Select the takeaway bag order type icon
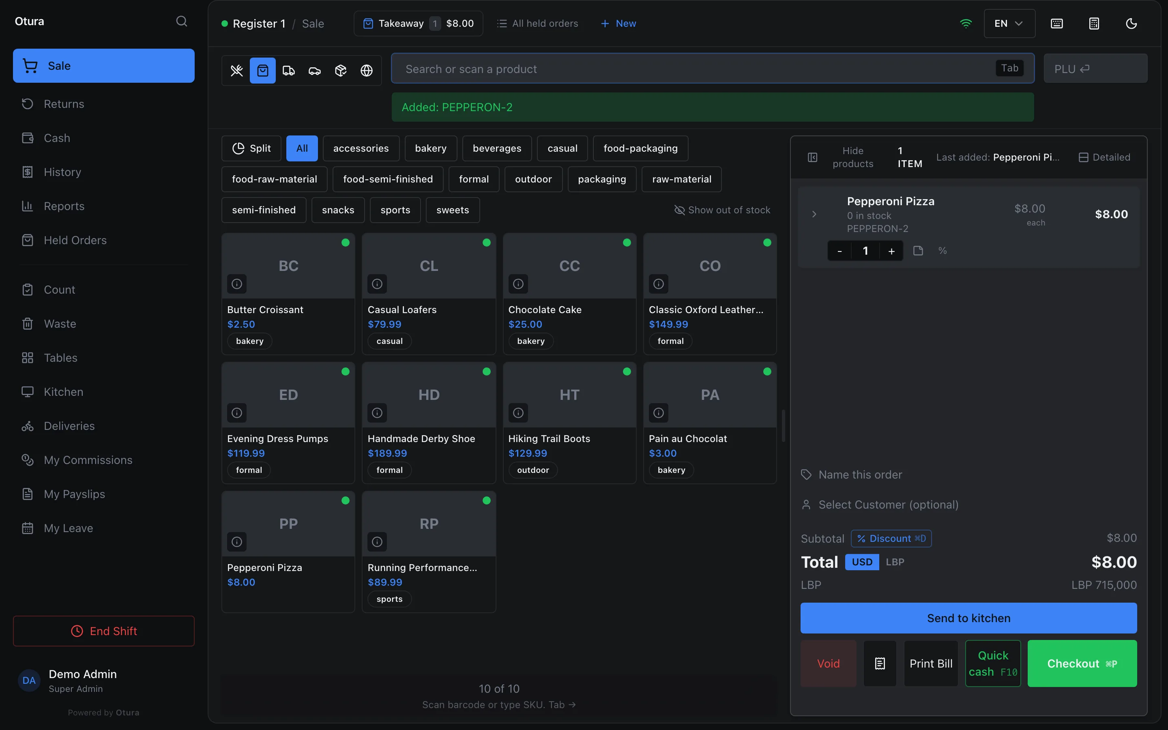Screen dimensions: 1168x730 [262, 71]
